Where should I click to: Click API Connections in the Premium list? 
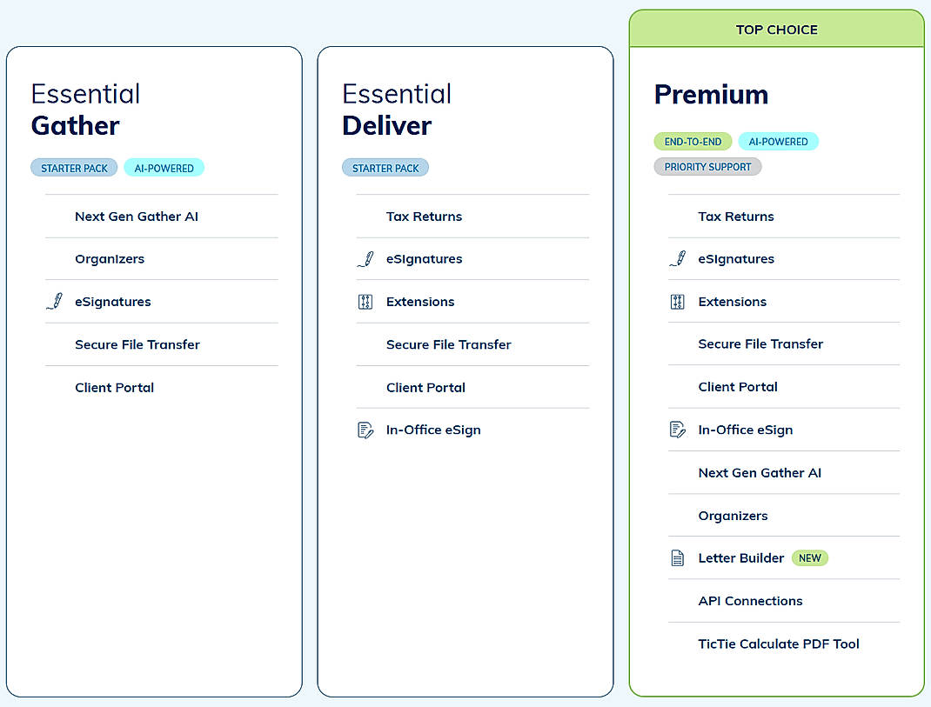point(750,601)
